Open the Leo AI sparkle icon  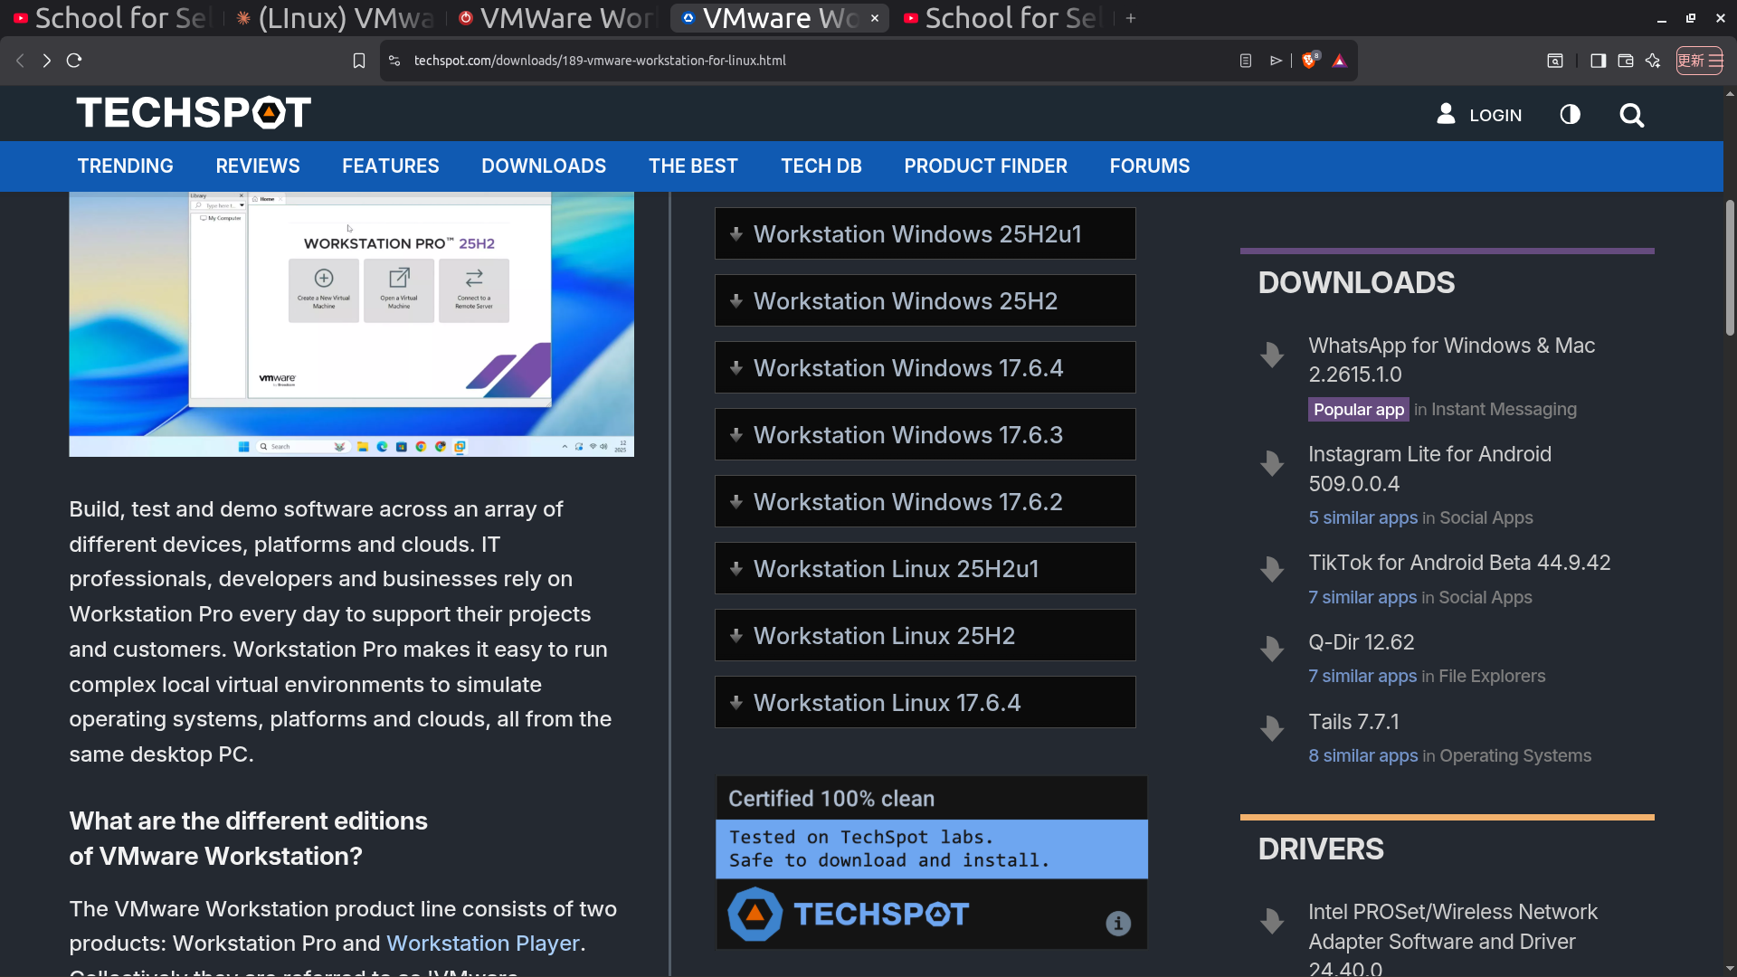[x=1653, y=61]
